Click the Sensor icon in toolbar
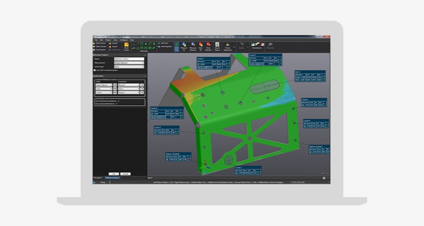This screenshot has height=226, width=424. coord(242,46)
